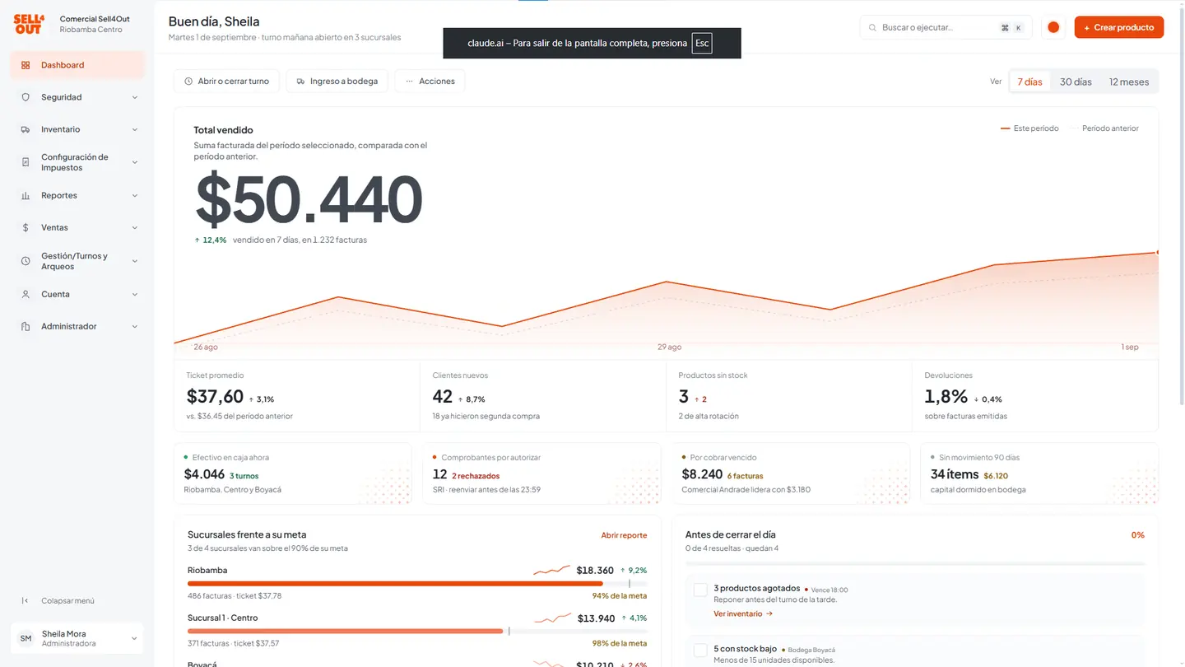Click the SM avatar for Sheila Mora
The width and height of the screenshot is (1185, 667).
click(x=26, y=638)
